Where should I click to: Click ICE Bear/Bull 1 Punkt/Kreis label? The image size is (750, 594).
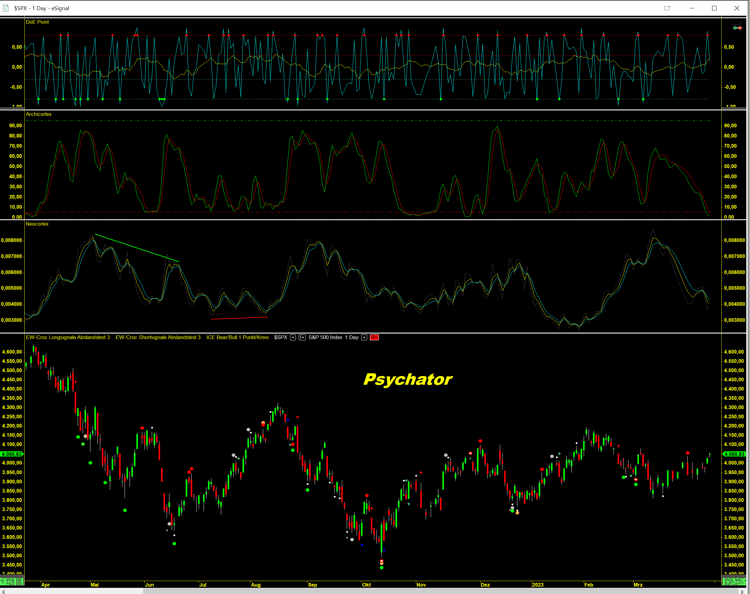(237, 338)
